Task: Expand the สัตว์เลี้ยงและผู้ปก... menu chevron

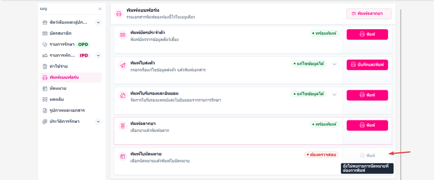Action: tap(98, 22)
